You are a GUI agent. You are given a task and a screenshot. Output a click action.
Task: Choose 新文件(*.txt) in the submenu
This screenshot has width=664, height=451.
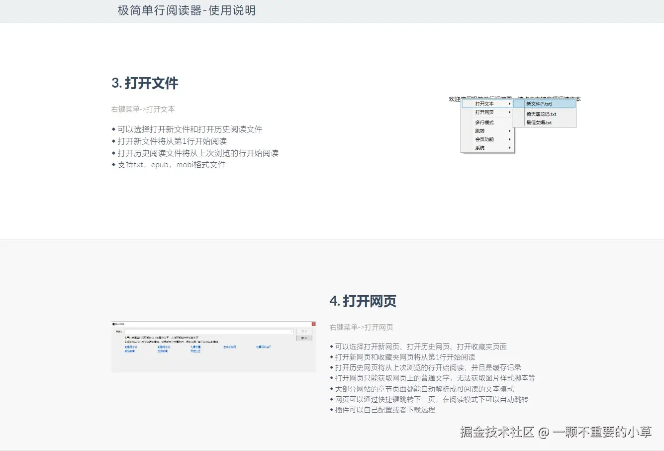(544, 104)
